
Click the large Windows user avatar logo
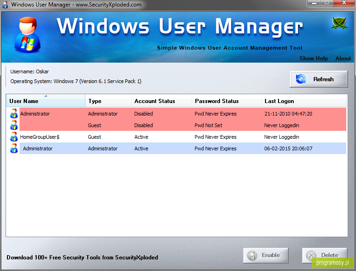click(x=27, y=35)
